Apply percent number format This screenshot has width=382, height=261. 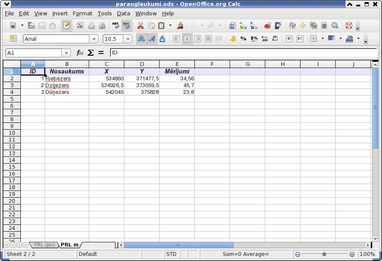click(x=243, y=39)
